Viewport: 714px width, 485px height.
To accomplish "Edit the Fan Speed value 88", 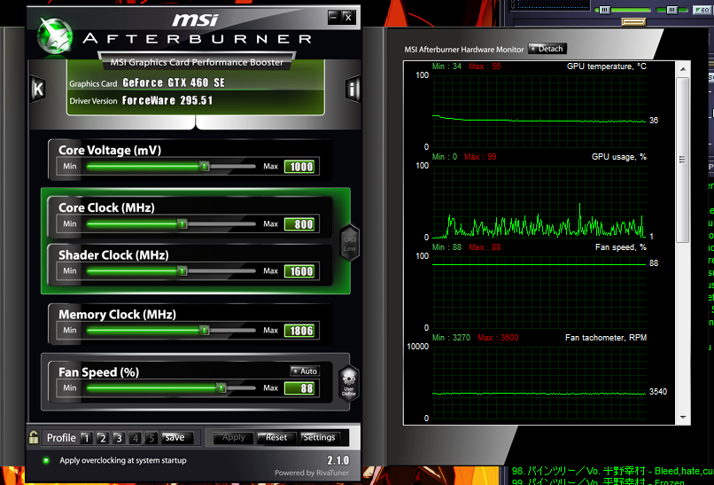I will click(301, 388).
